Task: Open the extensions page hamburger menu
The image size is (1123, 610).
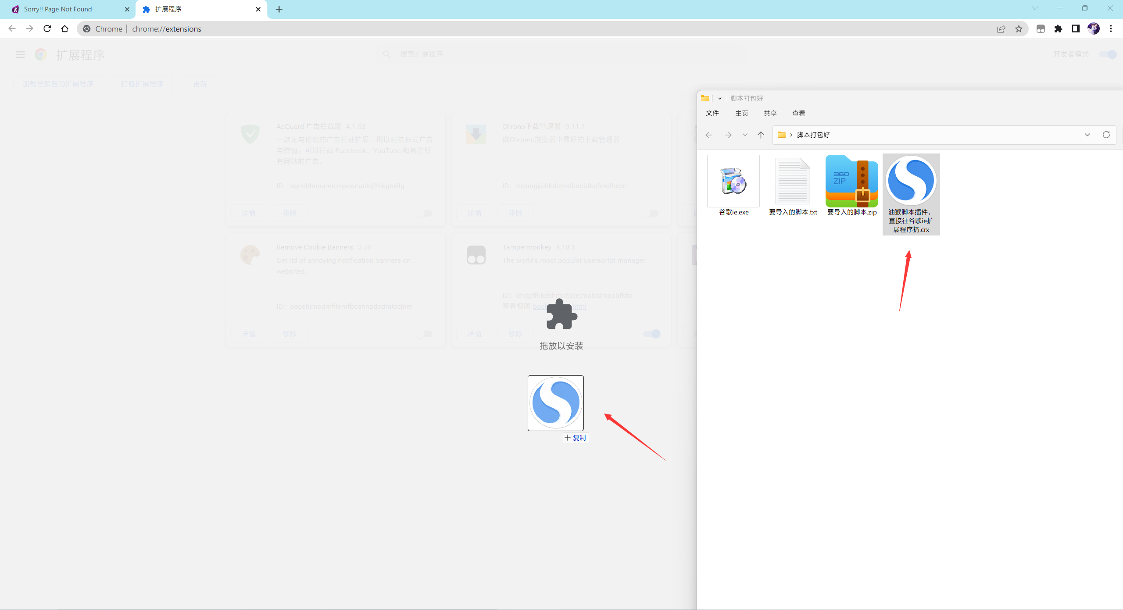Action: [20, 54]
